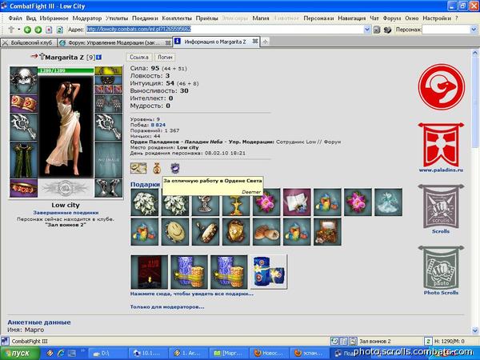This screenshot has height=360, width=480.
Task: Open the Настройки menu
Action: [x=437, y=18]
